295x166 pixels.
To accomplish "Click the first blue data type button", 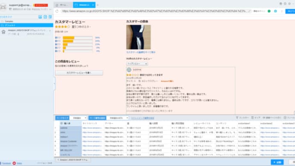I will 62,118.
